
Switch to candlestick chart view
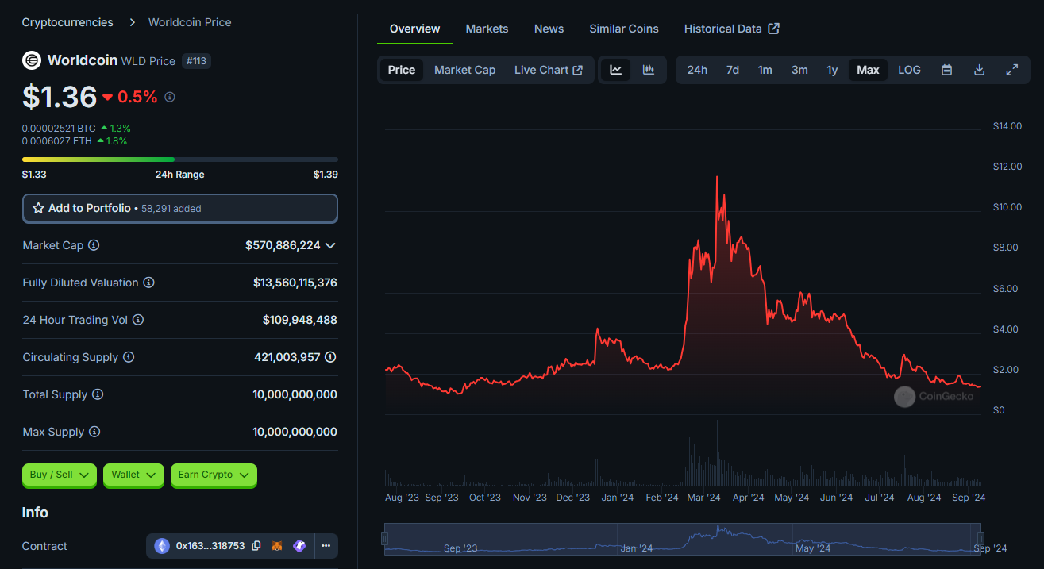coord(649,70)
